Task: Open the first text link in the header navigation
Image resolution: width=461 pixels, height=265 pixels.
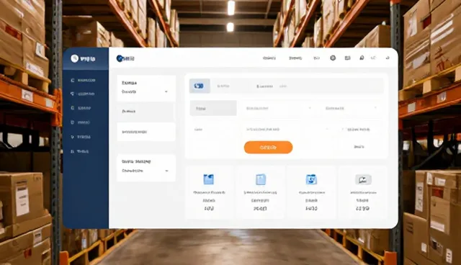Action: click(x=269, y=58)
